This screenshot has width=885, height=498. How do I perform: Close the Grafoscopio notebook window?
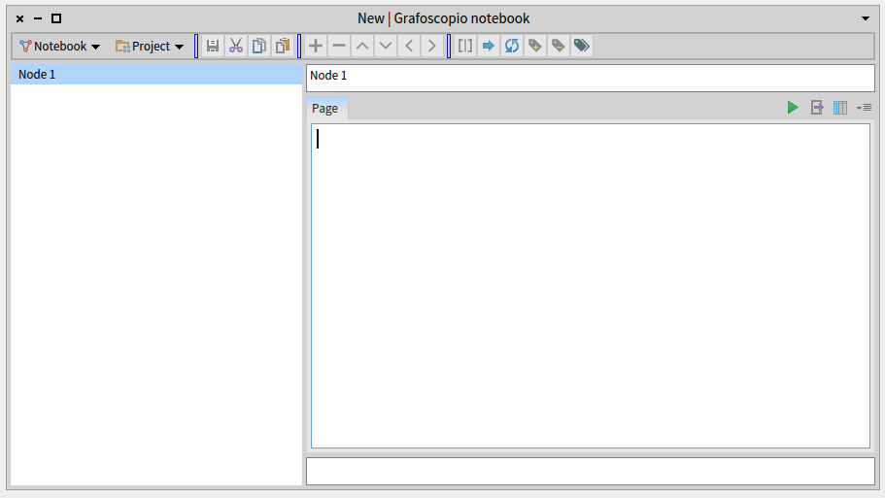pos(19,18)
